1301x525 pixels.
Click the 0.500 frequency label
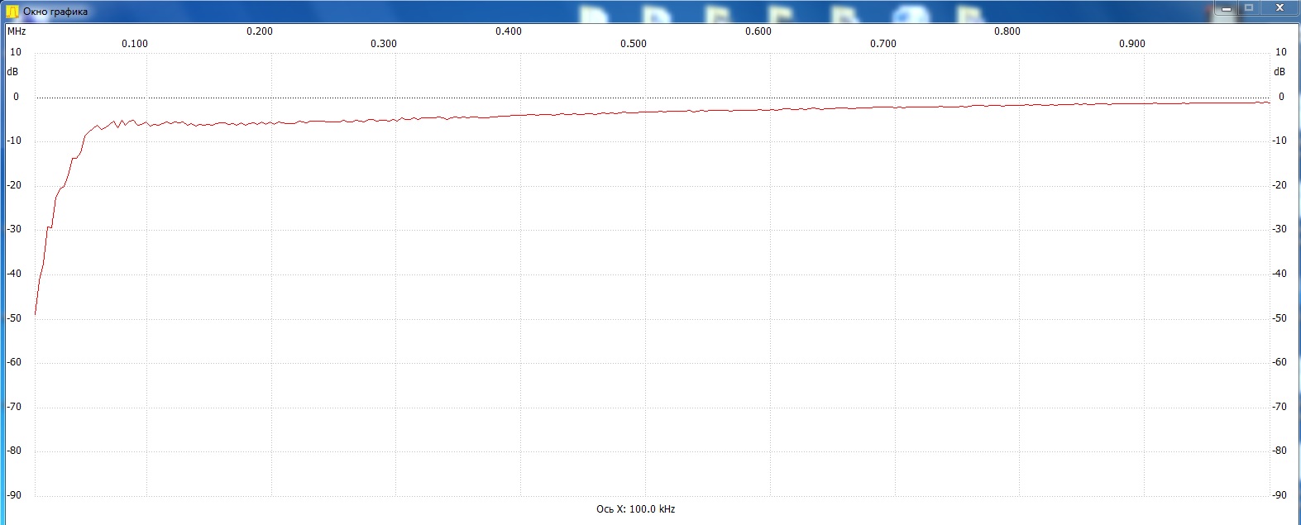click(x=634, y=44)
